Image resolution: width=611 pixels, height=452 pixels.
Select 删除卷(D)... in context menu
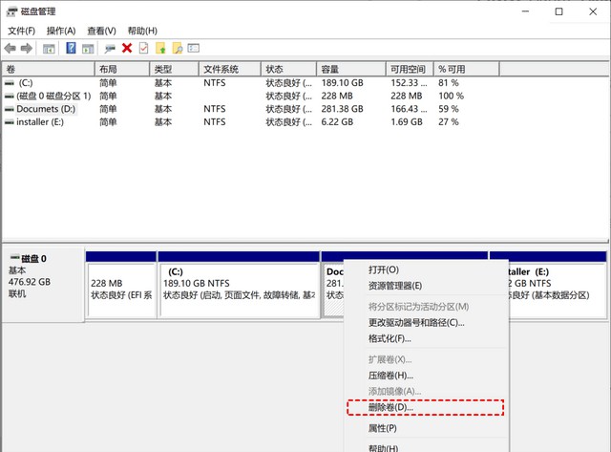tap(391, 407)
